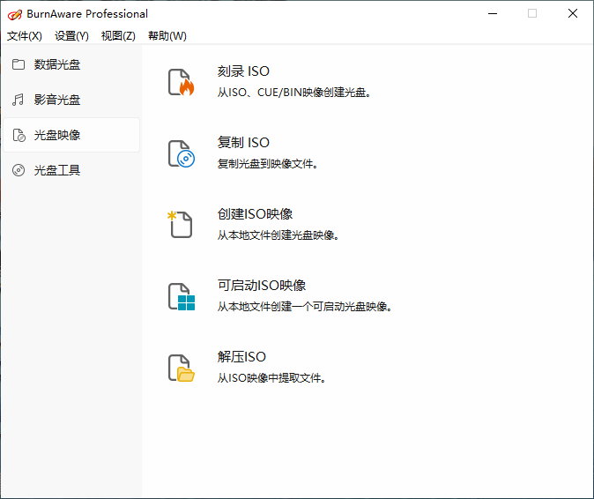The height and width of the screenshot is (499, 594).
Task: Switch to the 影音光盘 category
Action: (x=71, y=100)
